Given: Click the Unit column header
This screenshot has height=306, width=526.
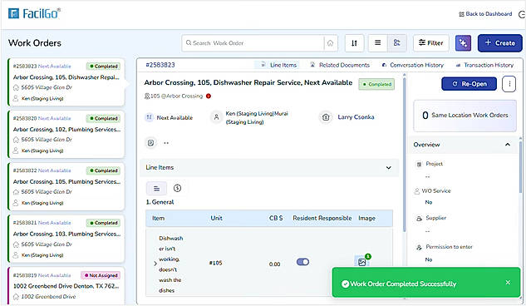Looking at the screenshot, I should pos(216,219).
